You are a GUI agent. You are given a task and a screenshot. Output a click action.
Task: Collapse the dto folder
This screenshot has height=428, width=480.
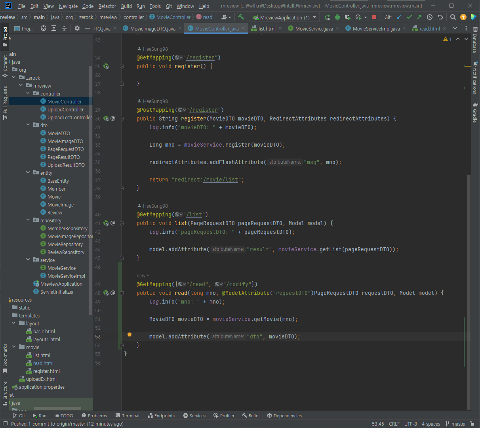pyautogui.click(x=28, y=125)
